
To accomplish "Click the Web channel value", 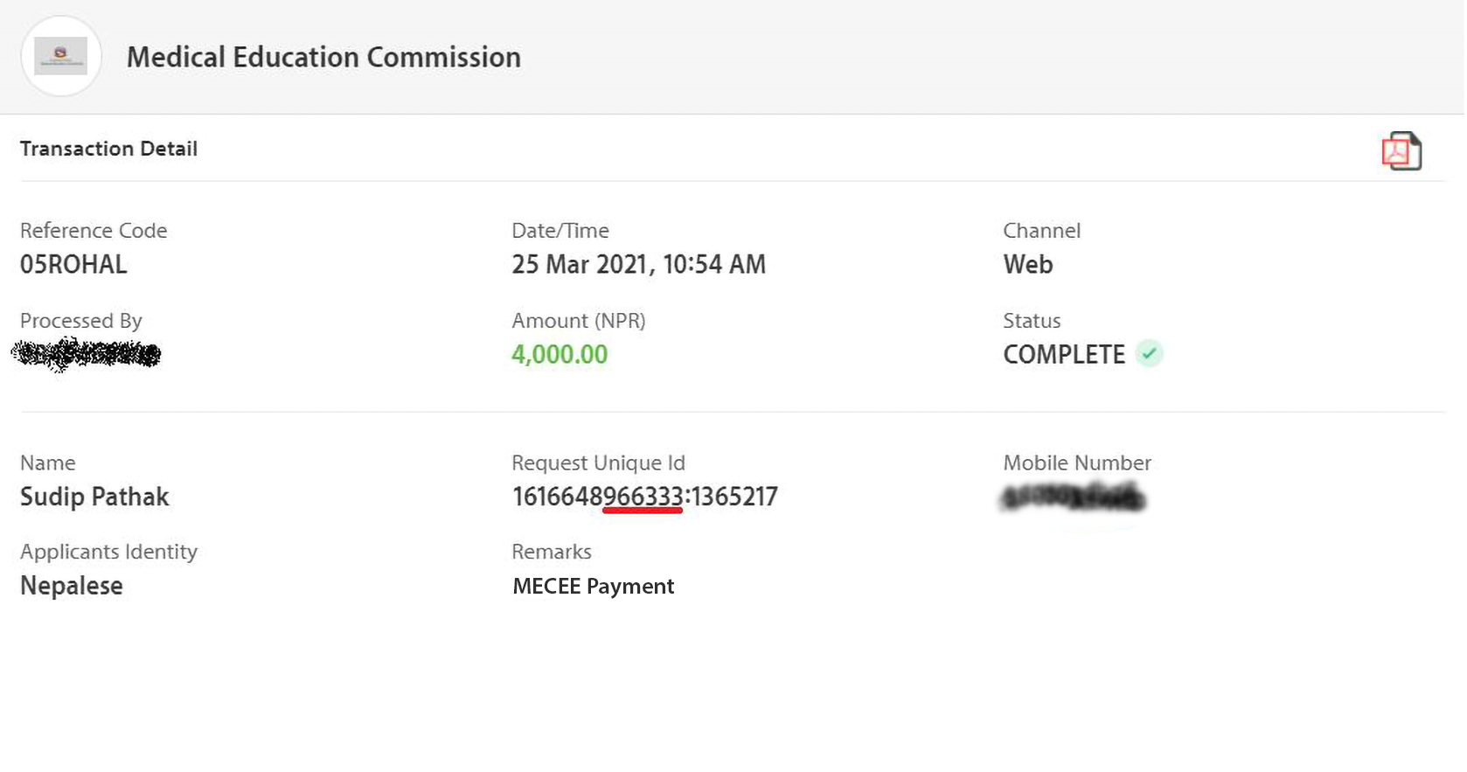I will (1027, 264).
